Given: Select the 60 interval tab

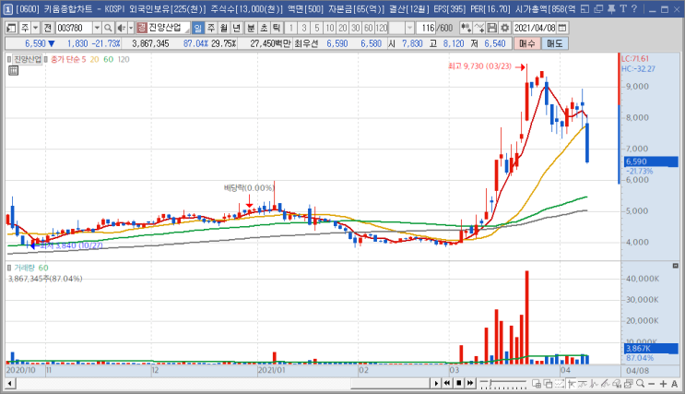Looking at the screenshot, I should pyautogui.click(x=369, y=28).
